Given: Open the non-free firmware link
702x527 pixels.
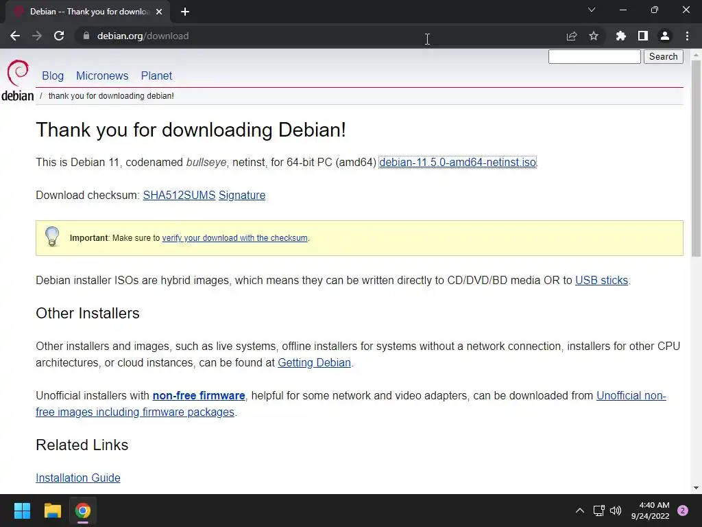Looking at the screenshot, I should point(199,396).
